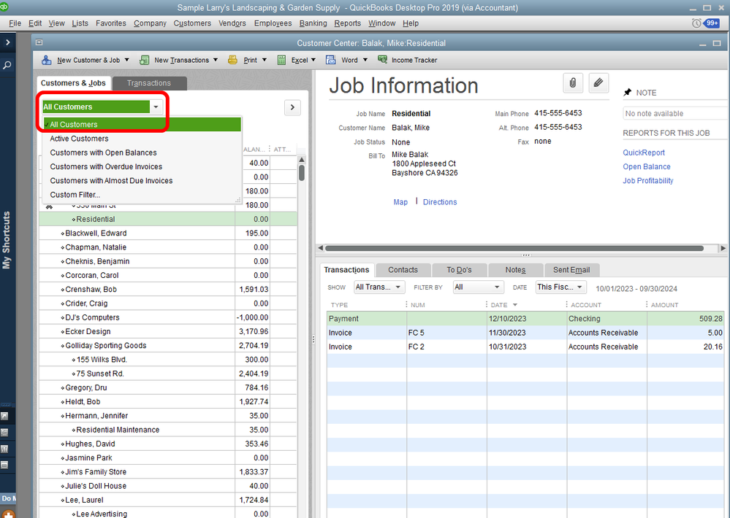Click the reminders clock icon
This screenshot has height=518, width=730.
tap(696, 23)
